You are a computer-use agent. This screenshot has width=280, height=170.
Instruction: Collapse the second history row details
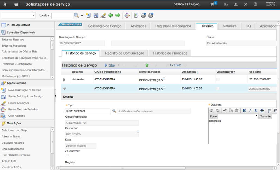tap(65, 89)
